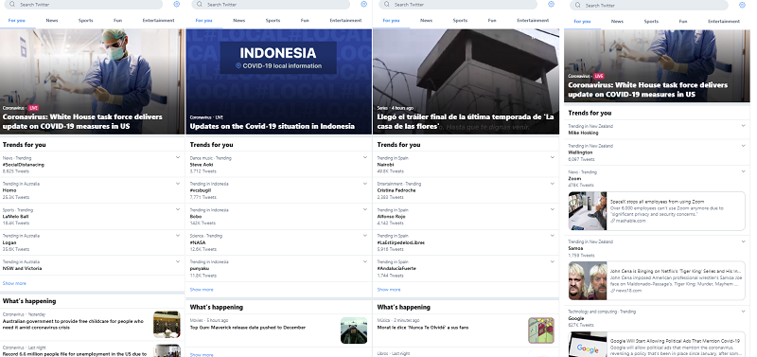Open Entertainment tab in the New Zealand panel
Screen dimensions: 757x357
(x=724, y=21)
